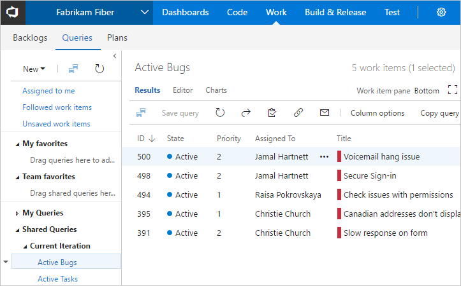Collapse My favorites section
Image resolution: width=461 pixels, height=286 pixels.
(17, 144)
